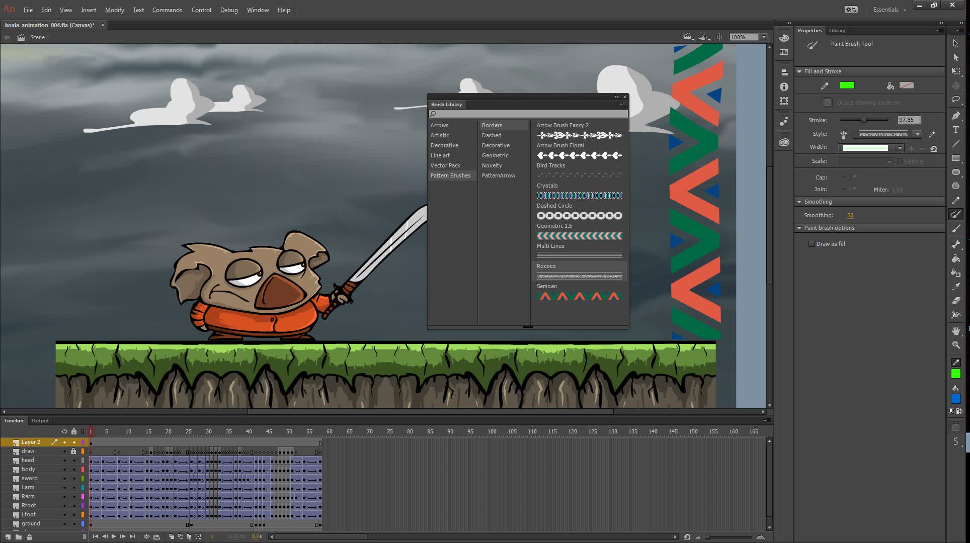Open the Edit Symbols icon near zoom
This screenshot has height=543, width=970.
coord(704,37)
